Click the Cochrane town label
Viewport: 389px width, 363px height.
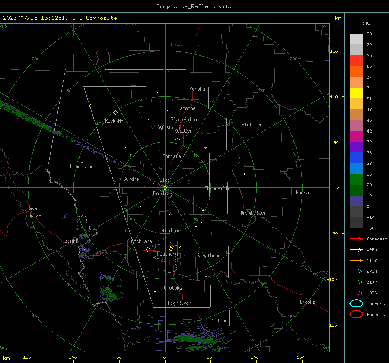(x=141, y=241)
